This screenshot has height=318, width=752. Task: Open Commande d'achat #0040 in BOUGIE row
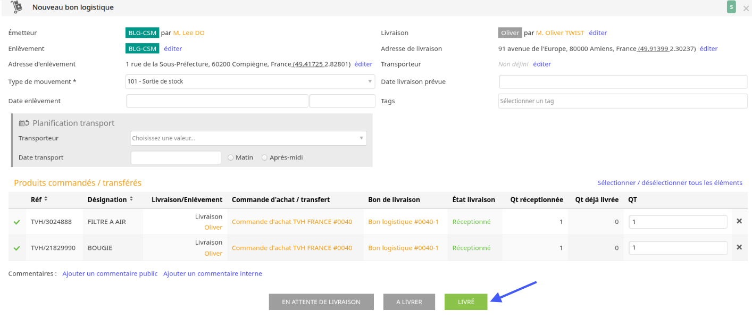point(292,248)
